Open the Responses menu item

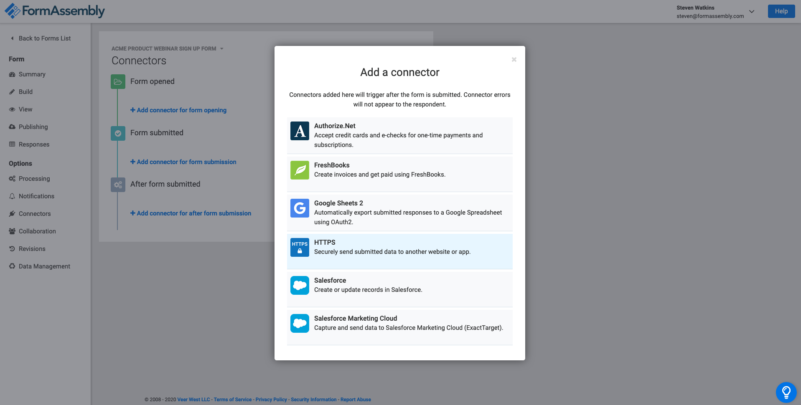coord(34,144)
